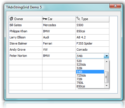Viewport: 125px width, 108px height.
Task: Select the Andy Grove cell
Action: click(x=25, y=50)
